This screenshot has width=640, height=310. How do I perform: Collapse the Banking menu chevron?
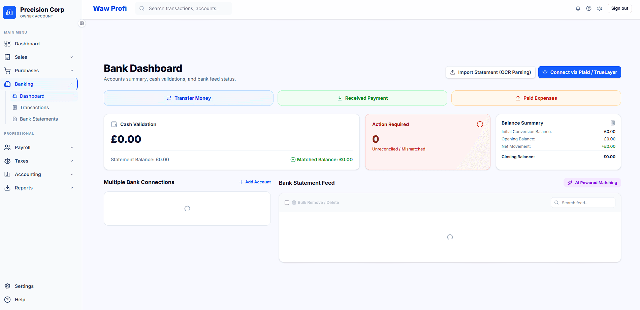point(71,84)
